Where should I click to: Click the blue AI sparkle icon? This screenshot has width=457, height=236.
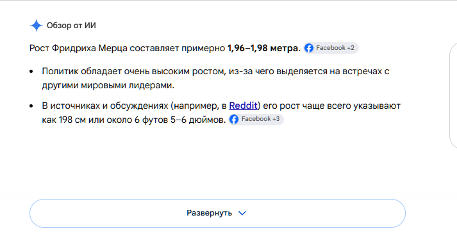click(x=37, y=26)
